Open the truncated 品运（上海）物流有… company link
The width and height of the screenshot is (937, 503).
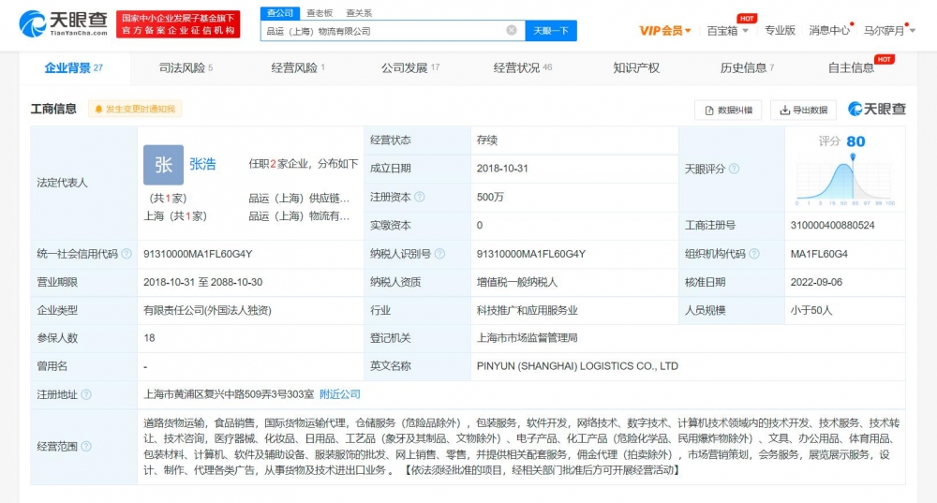click(299, 216)
